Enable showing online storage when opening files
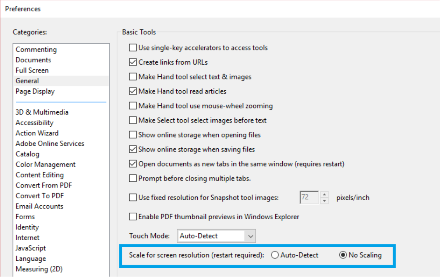This screenshot has width=440, height=277. 132,134
